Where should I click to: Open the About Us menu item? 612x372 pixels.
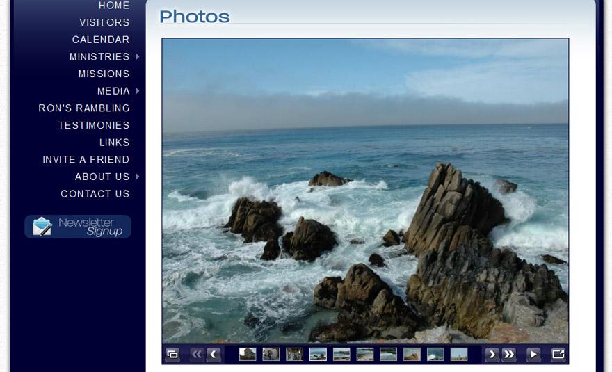pyautogui.click(x=102, y=177)
